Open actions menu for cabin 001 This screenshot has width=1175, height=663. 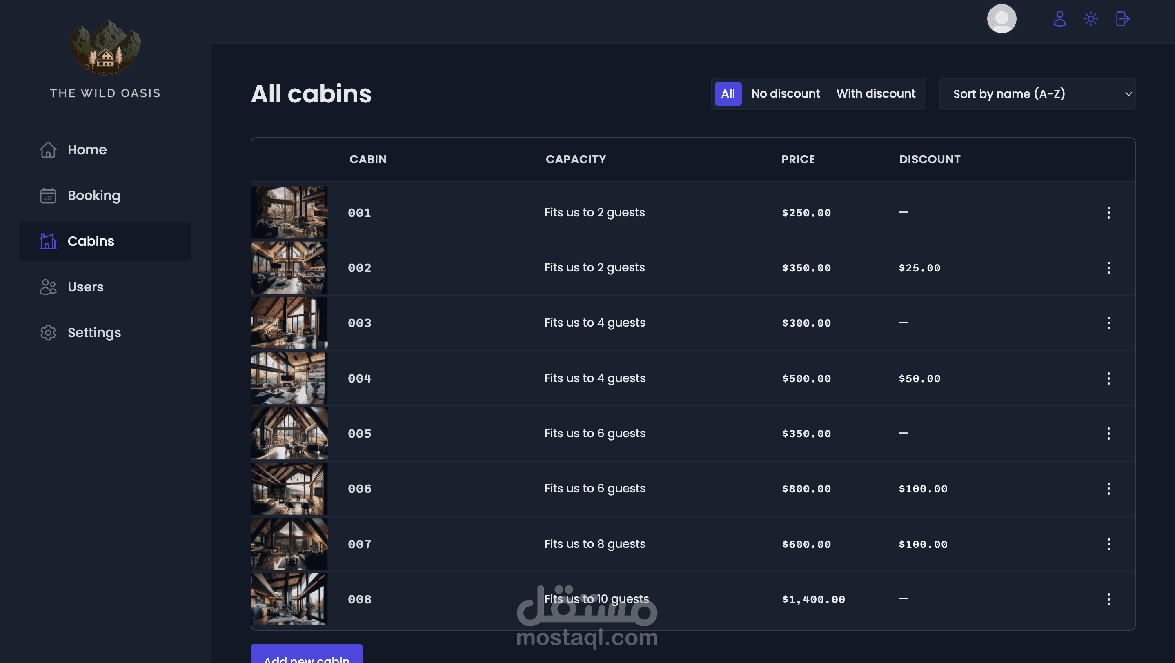(x=1108, y=212)
